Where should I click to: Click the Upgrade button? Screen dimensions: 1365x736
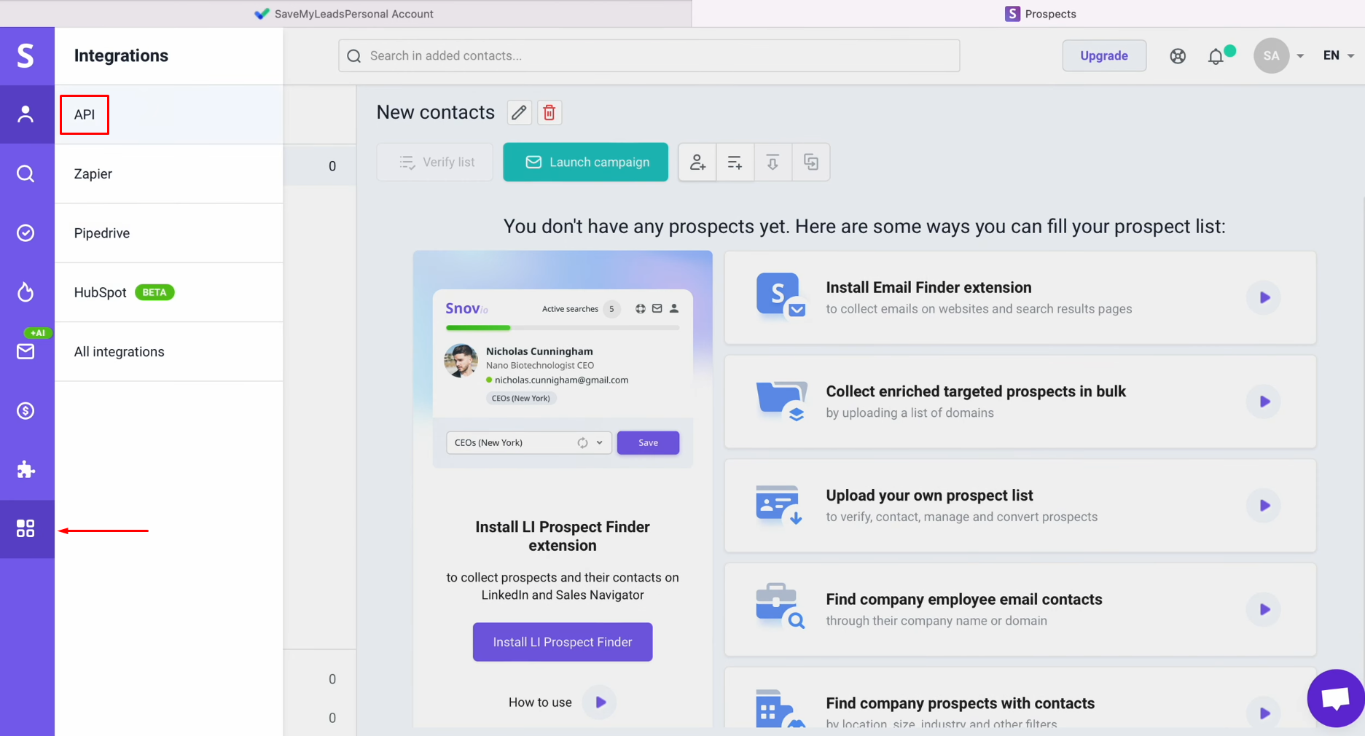pos(1104,56)
